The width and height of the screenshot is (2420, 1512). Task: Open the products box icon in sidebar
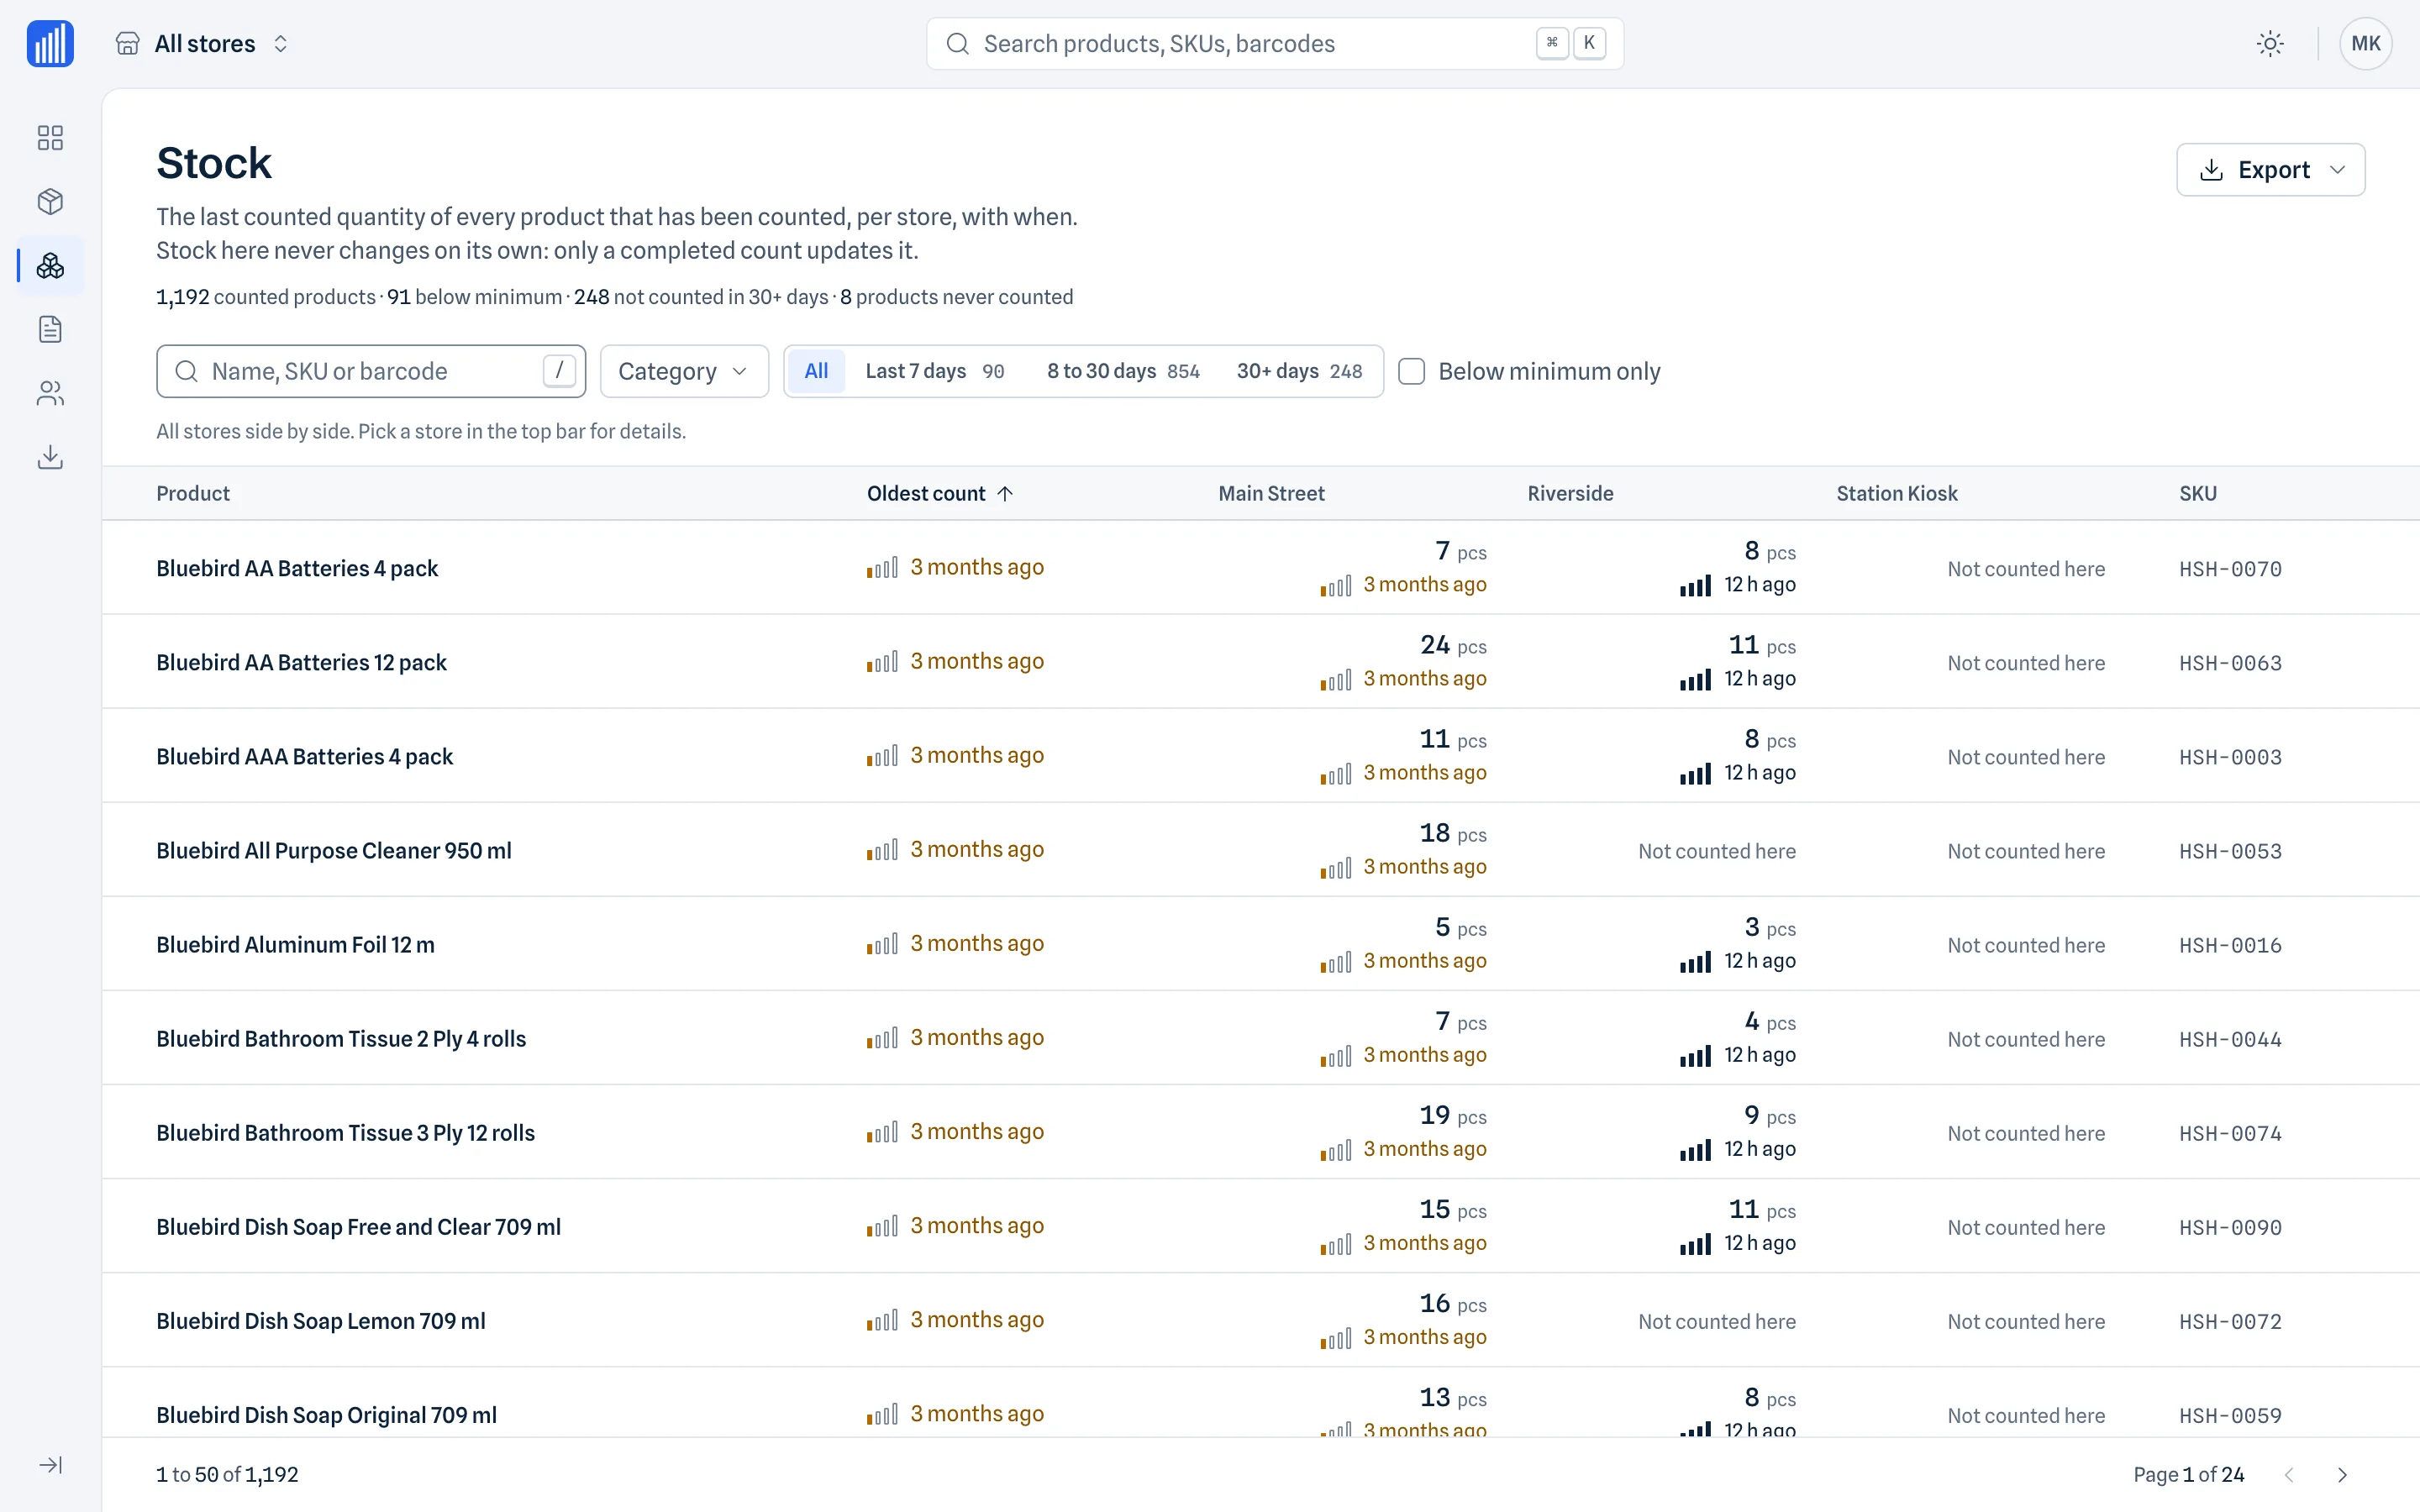tap(50, 201)
